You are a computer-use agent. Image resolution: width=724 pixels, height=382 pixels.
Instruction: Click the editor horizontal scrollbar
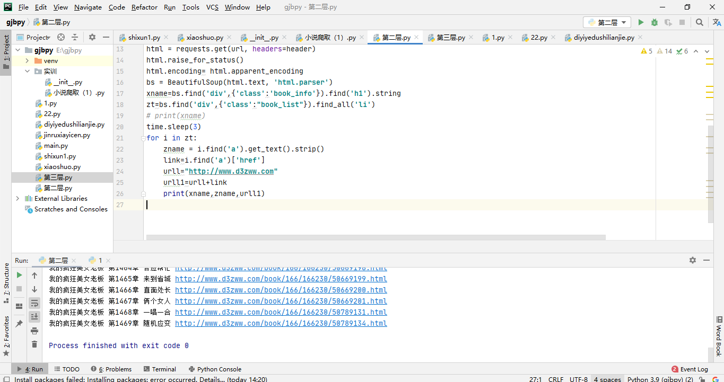[x=376, y=238]
